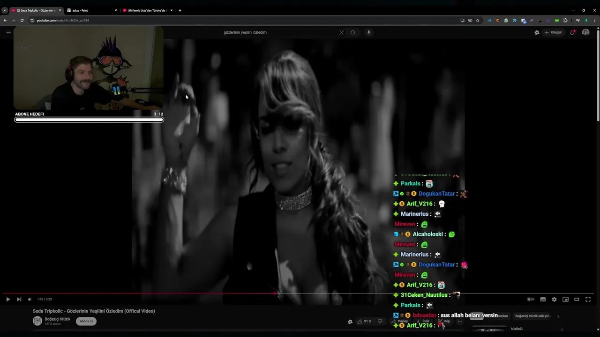Go back in browser history
This screenshot has width=600, height=337.
pos(5,21)
